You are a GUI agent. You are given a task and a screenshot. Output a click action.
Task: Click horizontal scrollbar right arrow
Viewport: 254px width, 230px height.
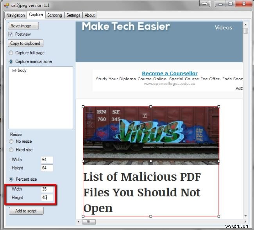245,221
